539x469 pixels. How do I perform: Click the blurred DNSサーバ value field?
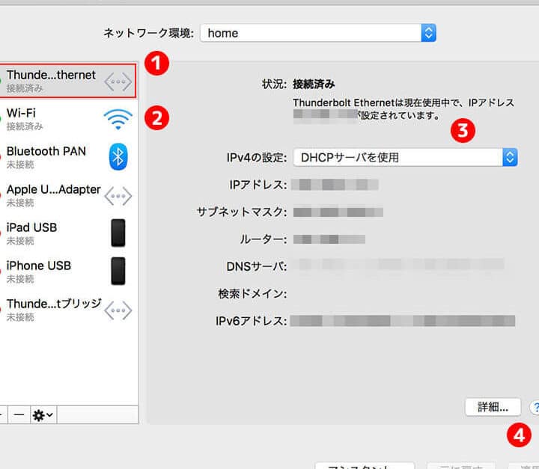click(397, 265)
